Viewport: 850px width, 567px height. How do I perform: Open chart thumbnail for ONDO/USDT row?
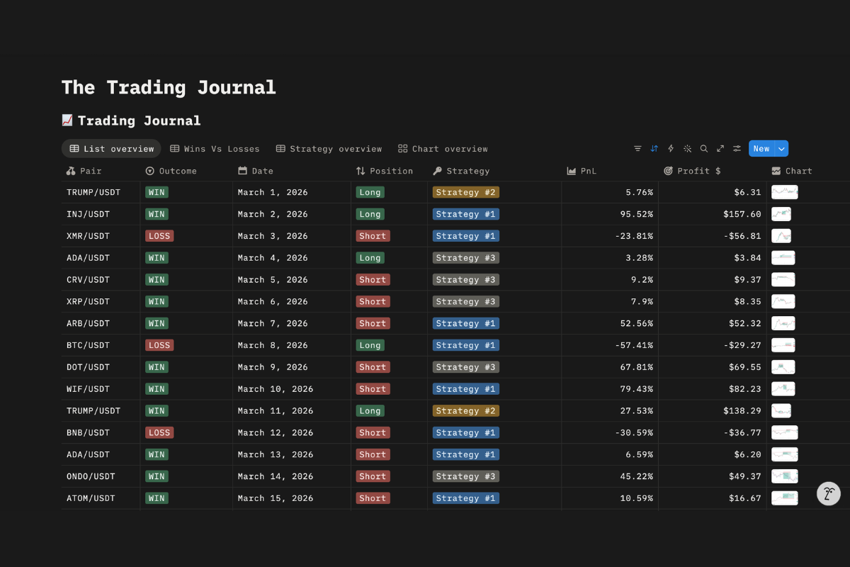coord(784,476)
